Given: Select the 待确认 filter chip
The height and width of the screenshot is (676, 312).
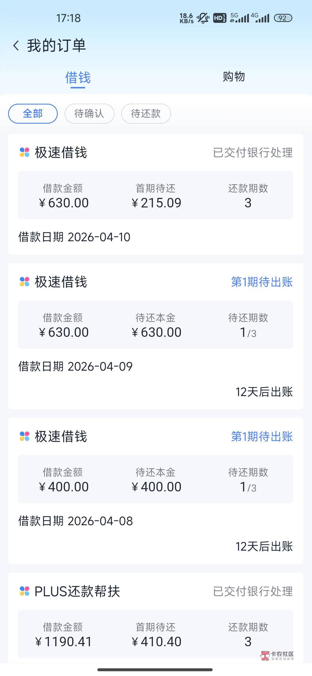Looking at the screenshot, I should (89, 114).
